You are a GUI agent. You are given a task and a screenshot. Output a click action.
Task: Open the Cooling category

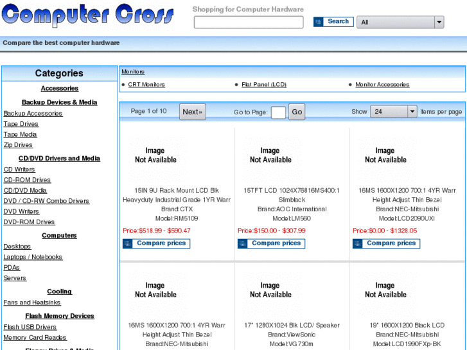pyautogui.click(x=59, y=292)
